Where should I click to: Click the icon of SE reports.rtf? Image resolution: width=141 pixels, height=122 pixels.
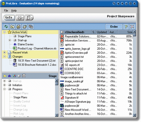62,65
